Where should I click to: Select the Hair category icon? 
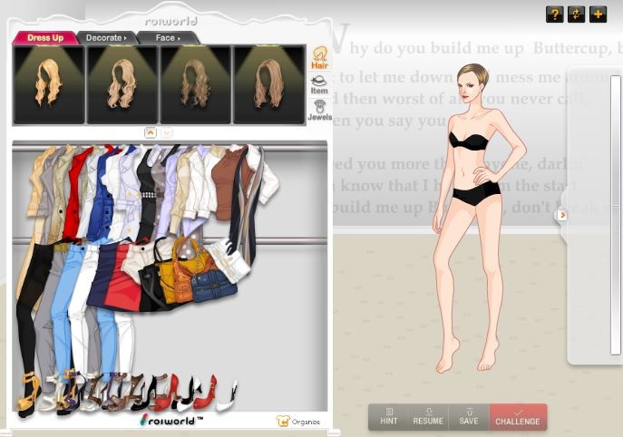tap(319, 58)
